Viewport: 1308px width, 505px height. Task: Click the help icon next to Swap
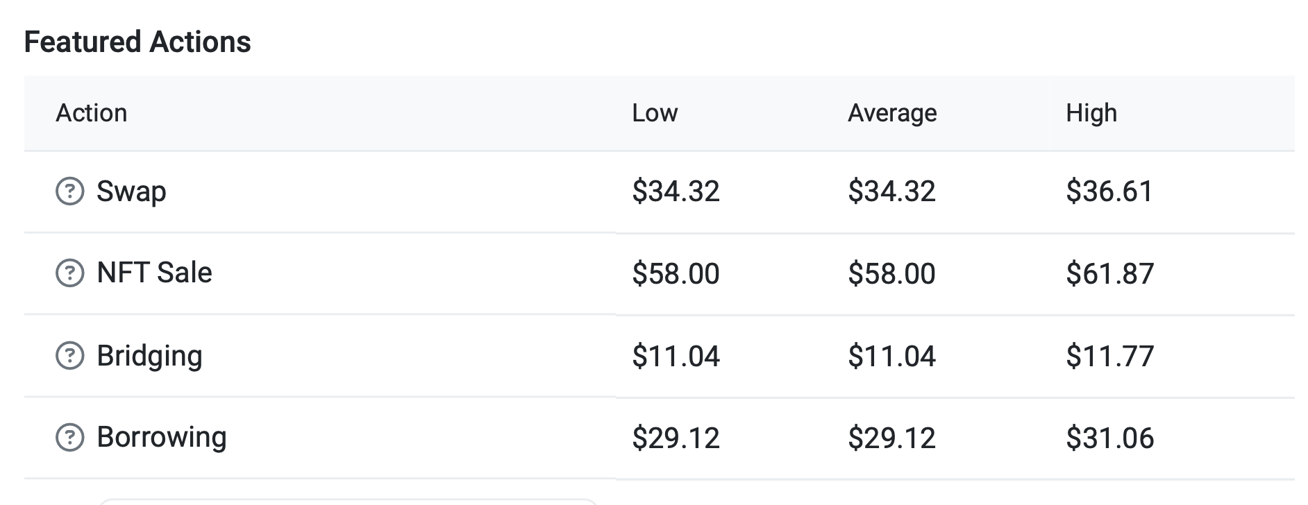click(69, 191)
